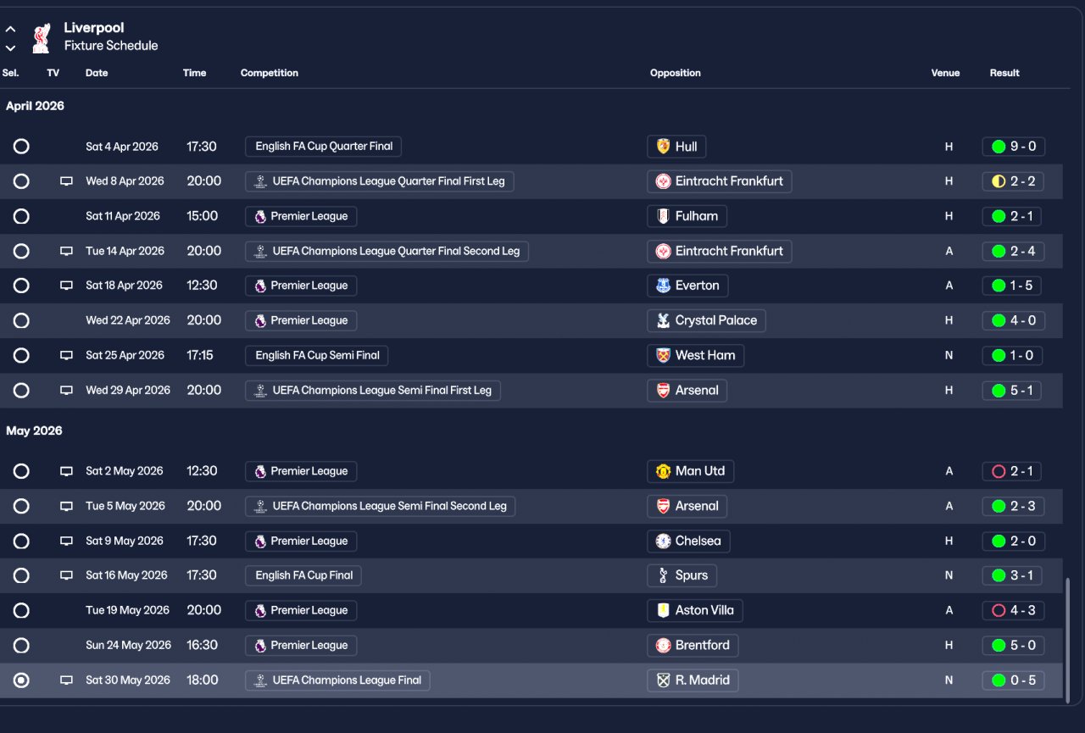Click the Spurs club crest

pyautogui.click(x=663, y=575)
